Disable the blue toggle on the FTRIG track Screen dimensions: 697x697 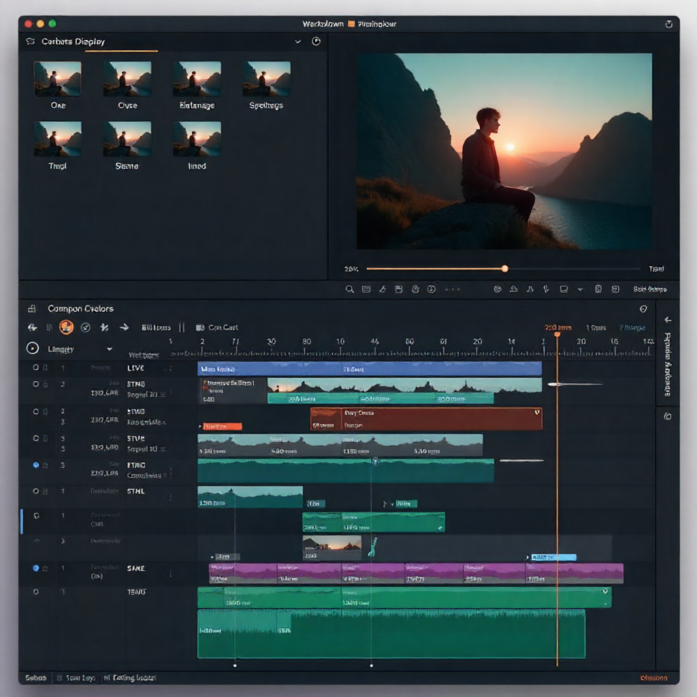click(36, 465)
